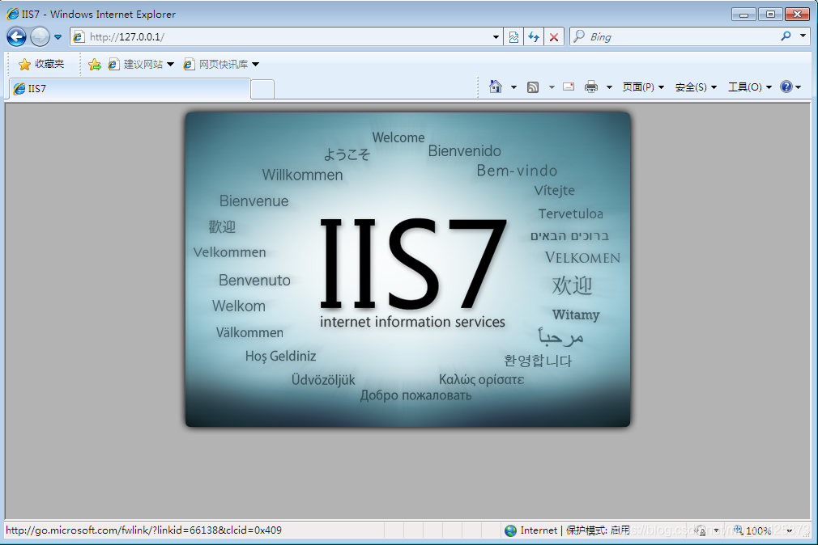The height and width of the screenshot is (545, 818).
Task: Expand the zoom level dropdown arrow
Action: point(790,530)
